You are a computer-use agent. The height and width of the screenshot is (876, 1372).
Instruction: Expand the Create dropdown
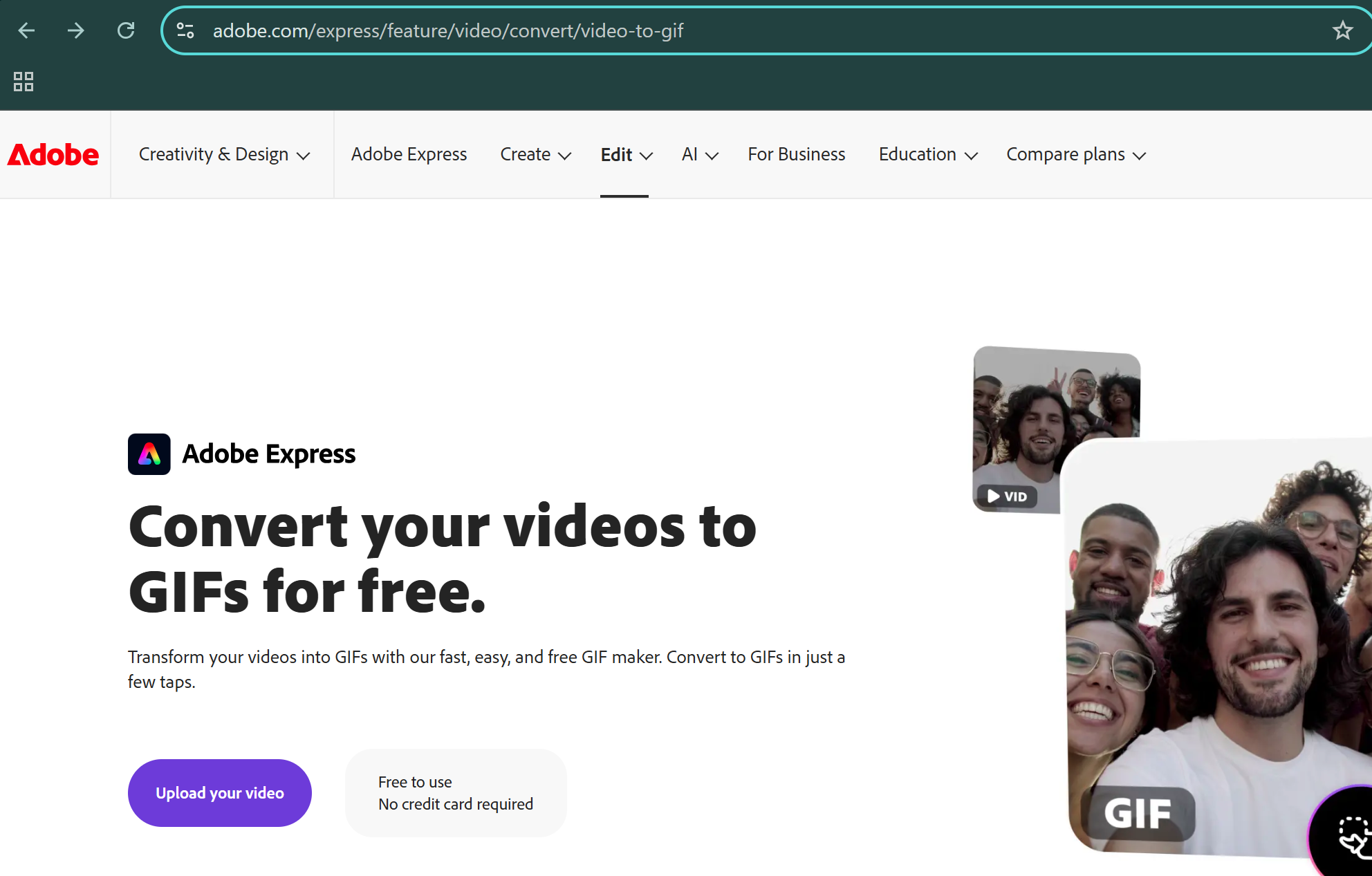tap(536, 154)
